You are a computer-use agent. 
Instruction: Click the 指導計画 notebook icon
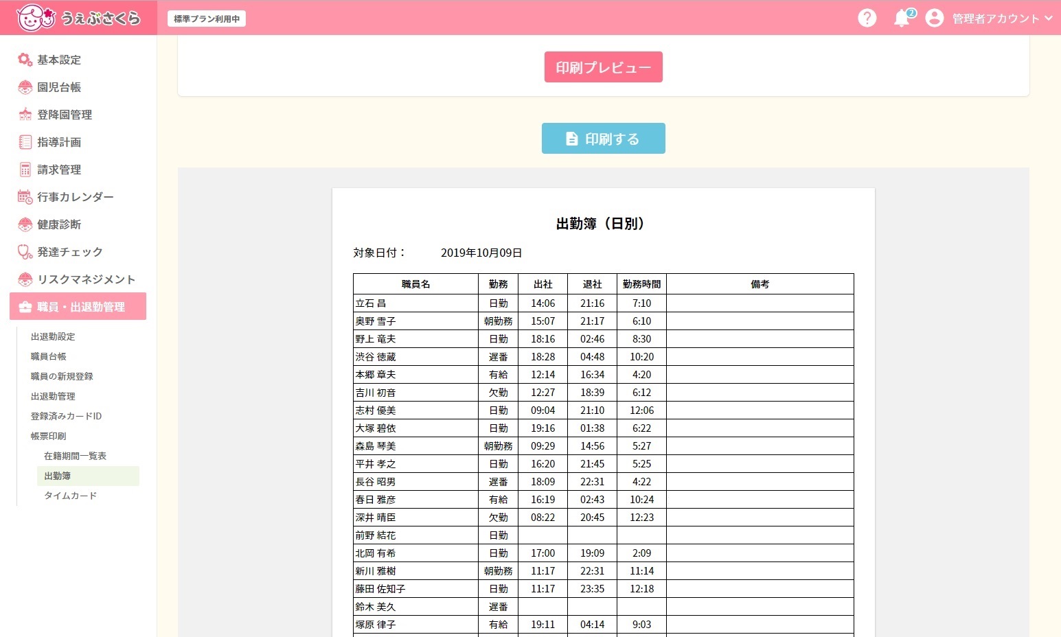(25, 142)
